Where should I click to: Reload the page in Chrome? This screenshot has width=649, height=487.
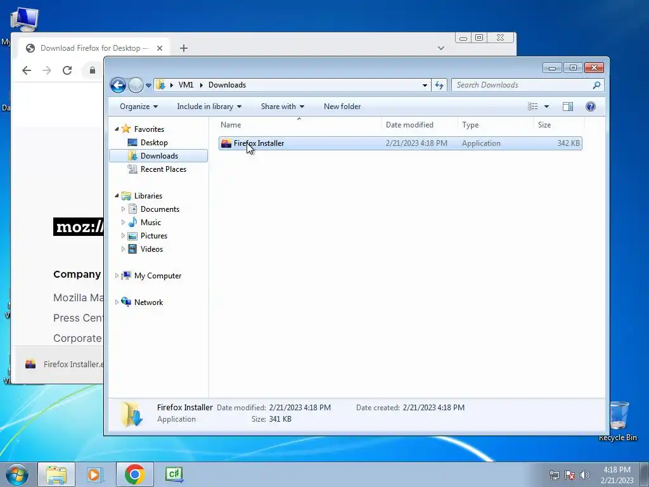coord(67,70)
